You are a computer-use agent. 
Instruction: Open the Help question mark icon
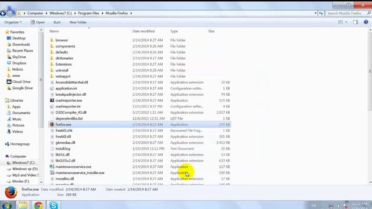tap(366, 22)
